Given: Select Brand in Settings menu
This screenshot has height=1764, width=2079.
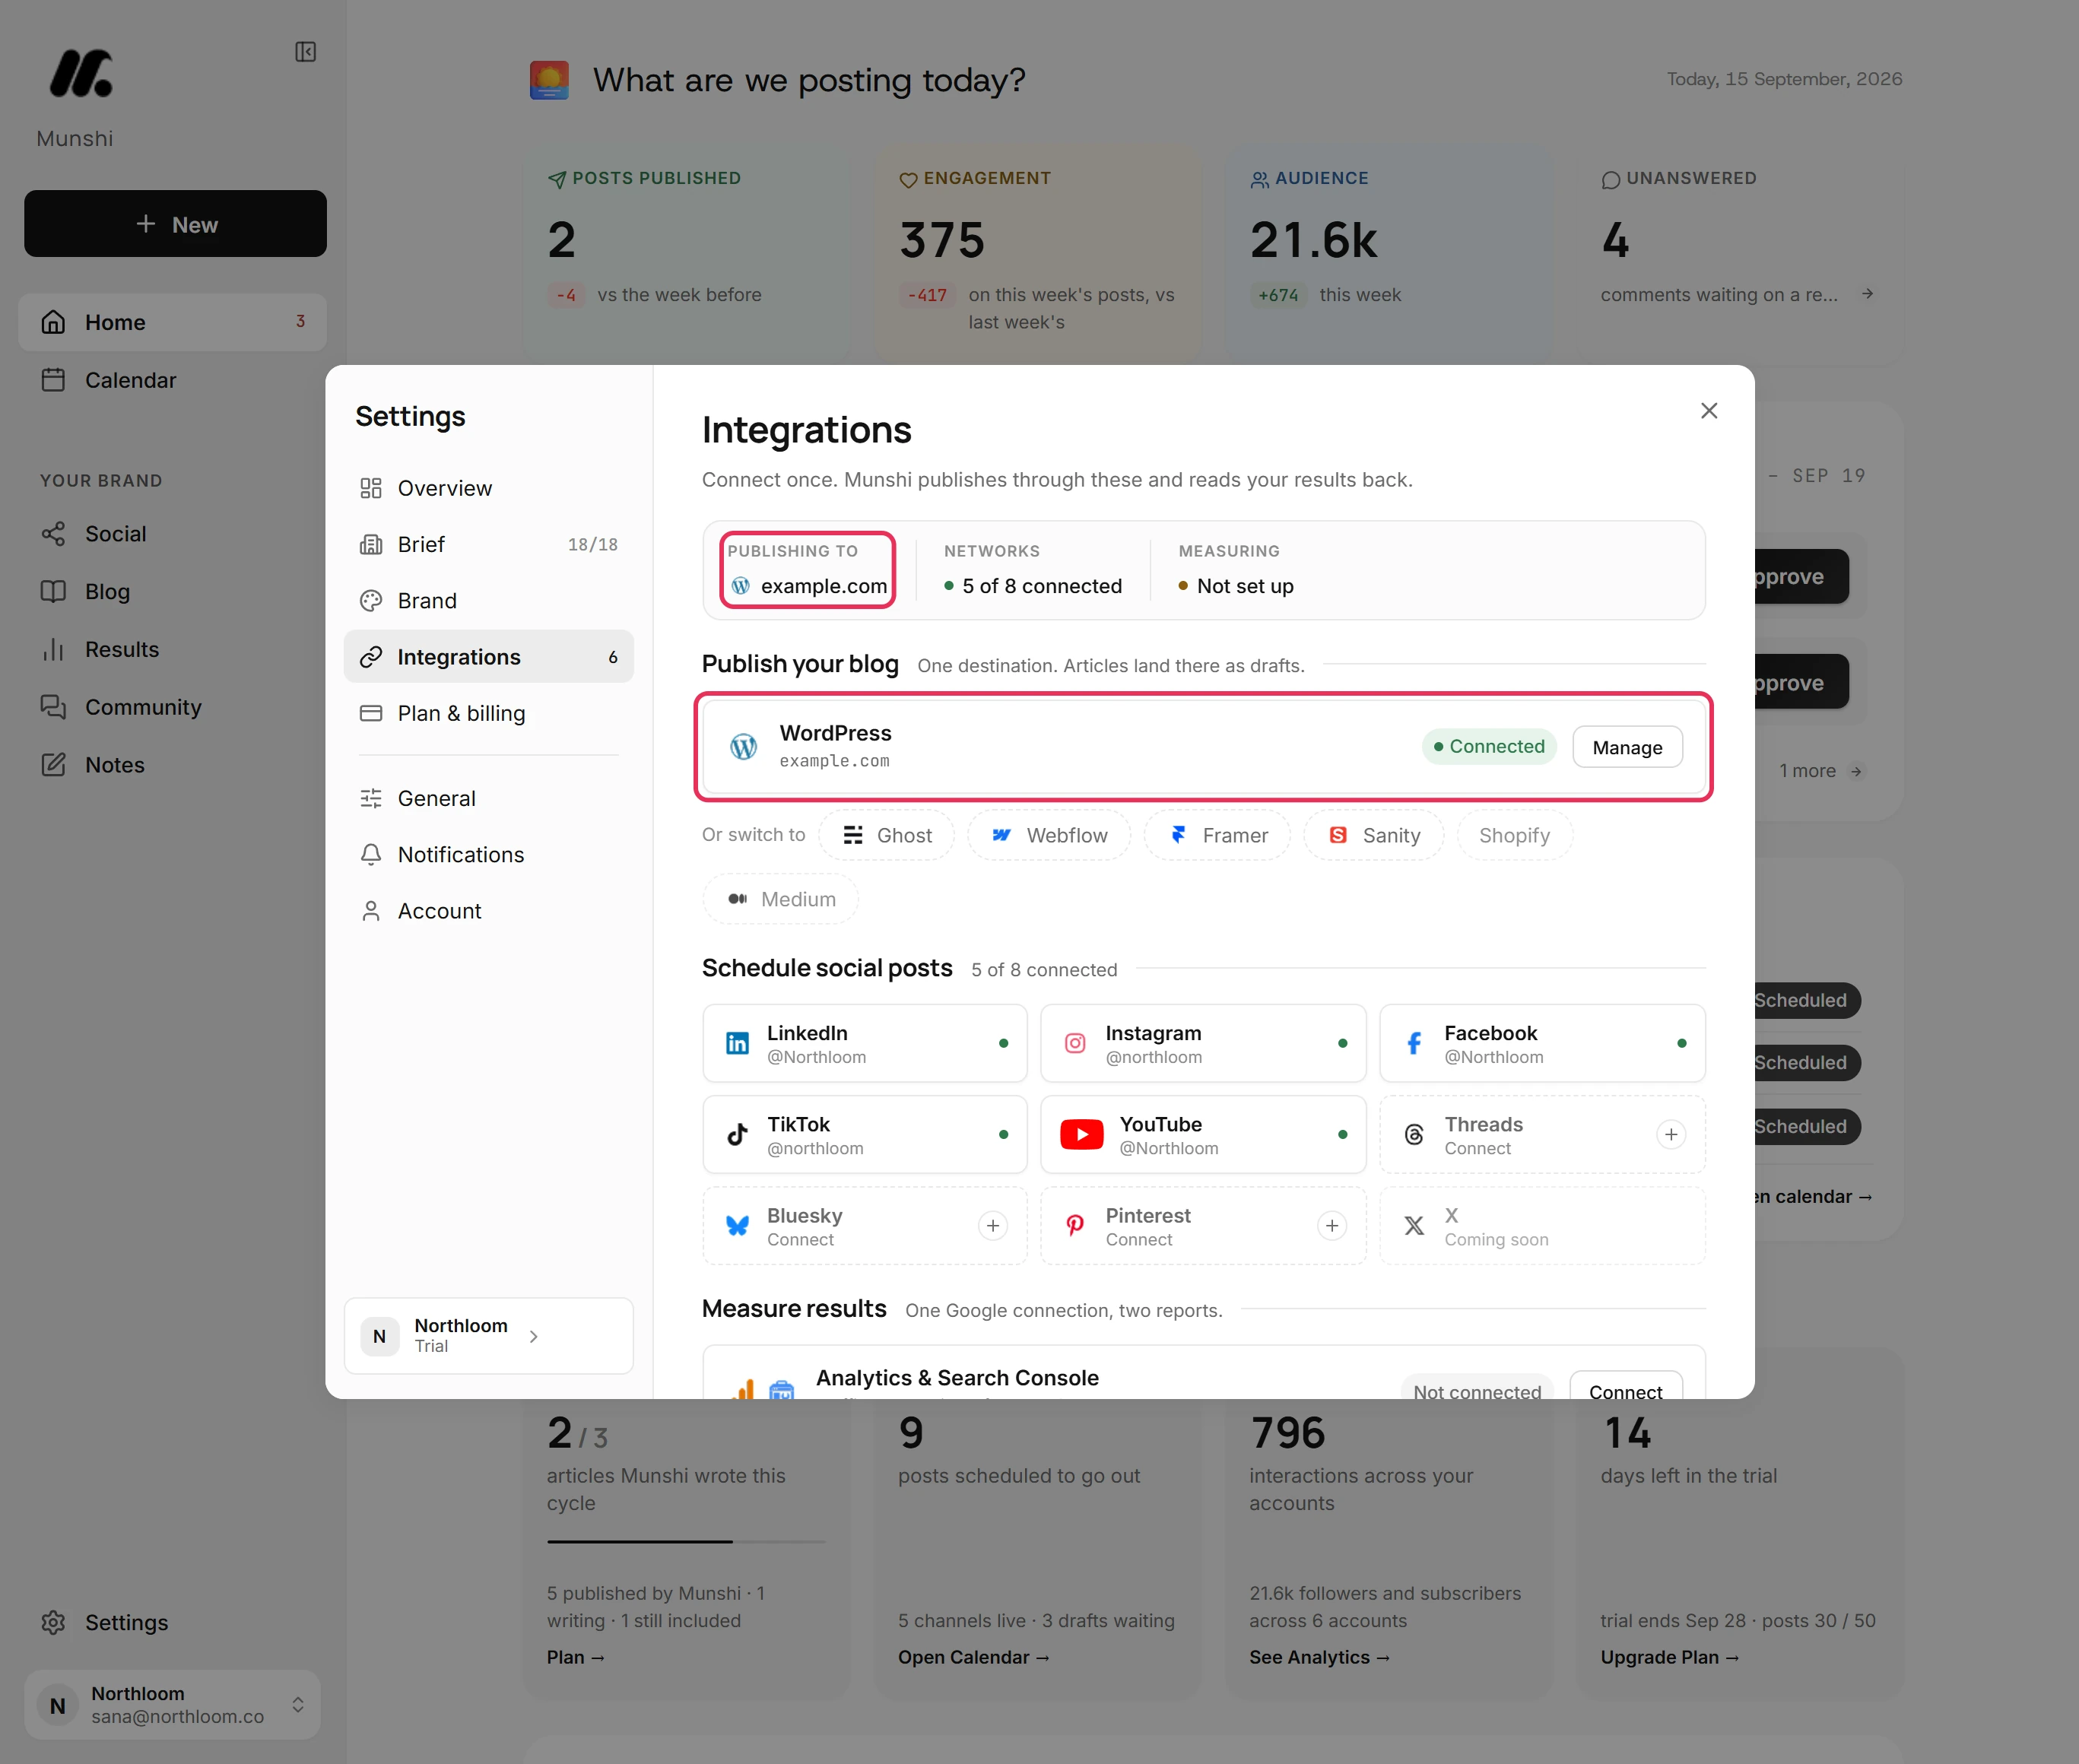Looking at the screenshot, I should 488,601.
